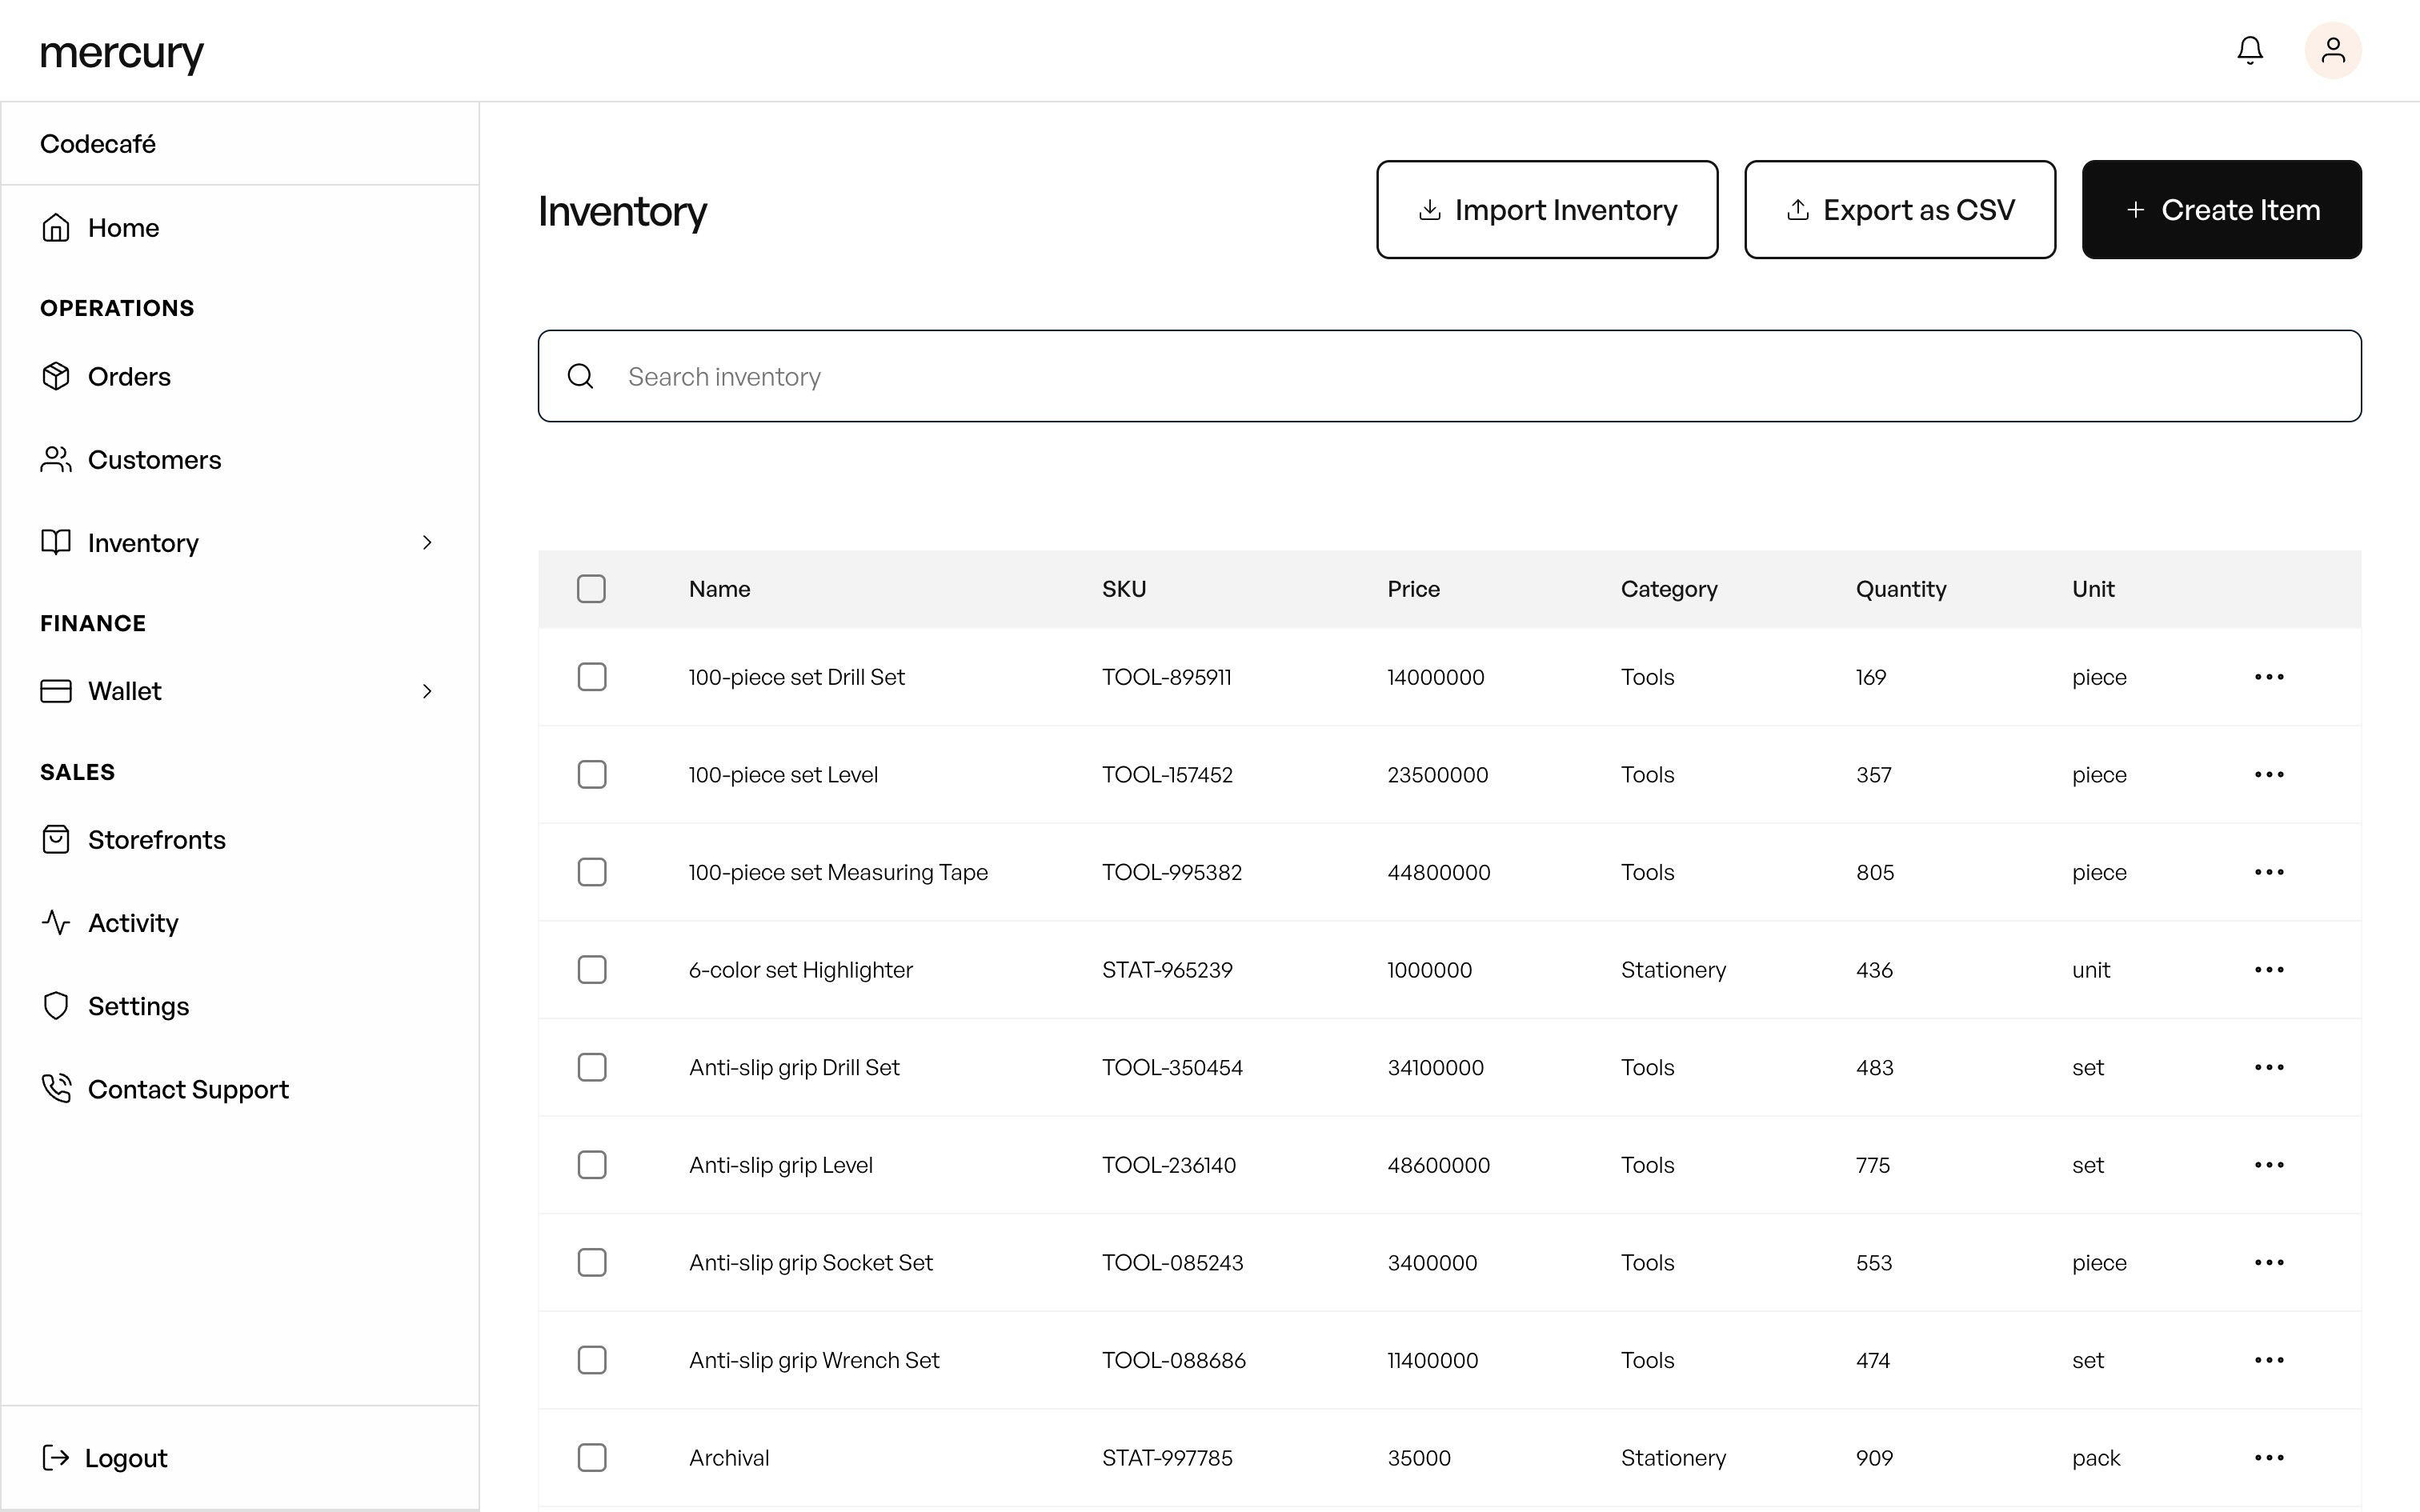Open the ellipsis menu on 6-color set Highlighter
The height and width of the screenshot is (1512, 2420).
(2269, 969)
